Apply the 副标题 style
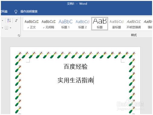The width and height of the screenshot is (153, 115). pyautogui.click(x=117, y=24)
